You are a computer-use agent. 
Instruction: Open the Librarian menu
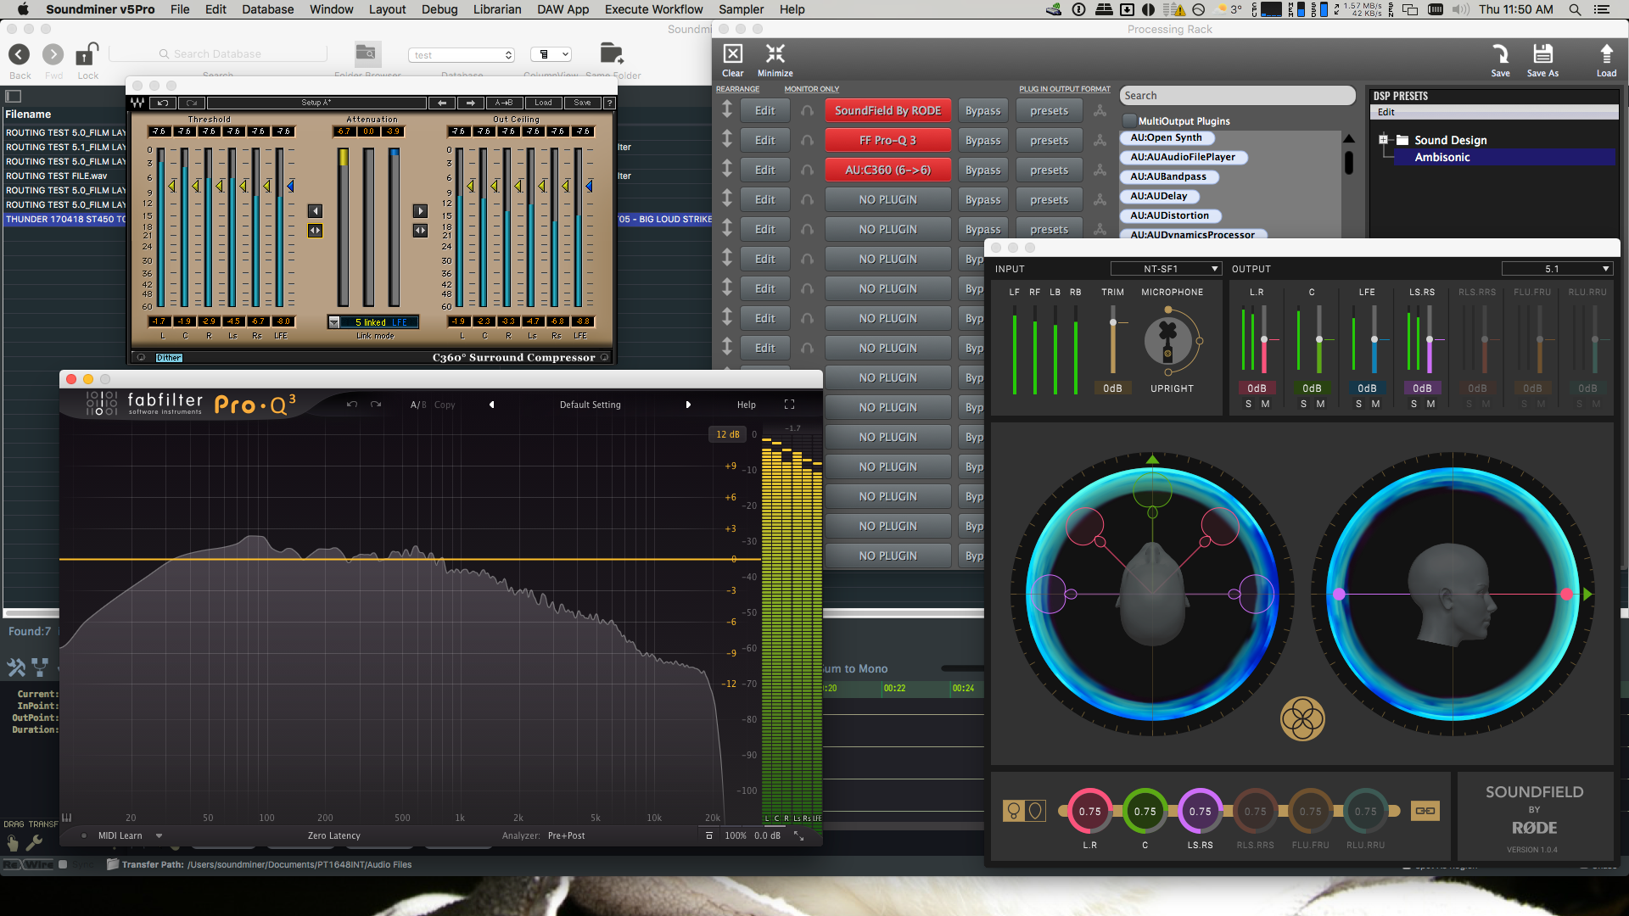point(497,9)
